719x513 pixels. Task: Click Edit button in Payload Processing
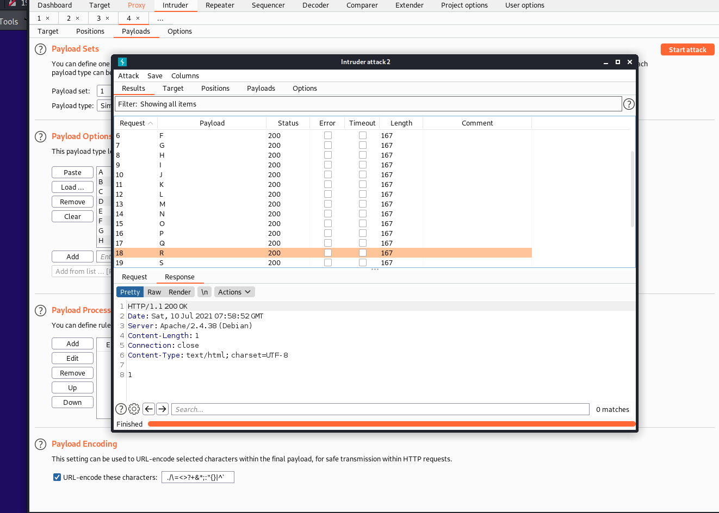tap(72, 358)
